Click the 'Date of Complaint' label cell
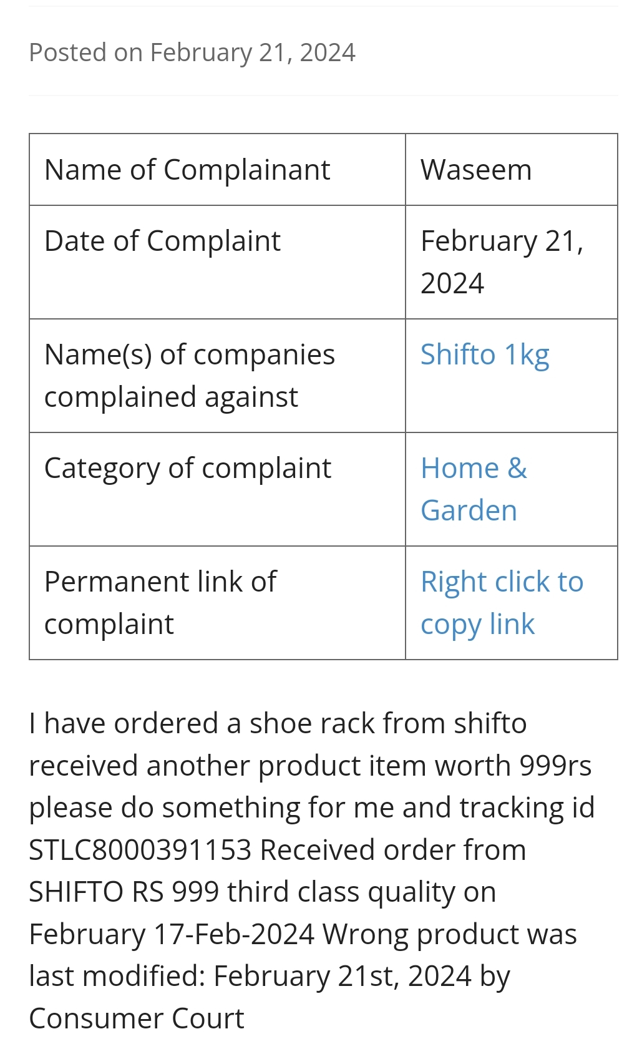 pyautogui.click(x=162, y=241)
